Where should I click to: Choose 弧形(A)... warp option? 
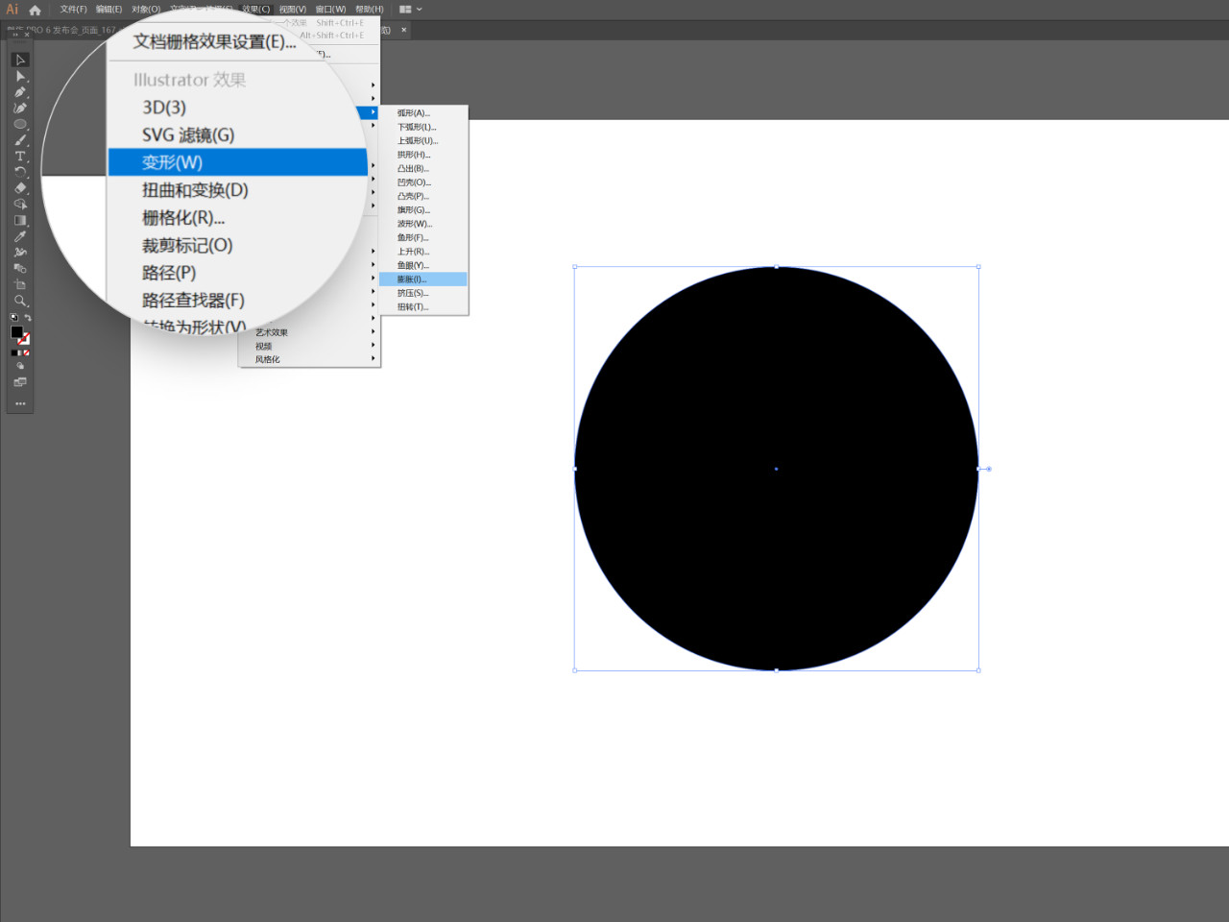pyautogui.click(x=423, y=113)
